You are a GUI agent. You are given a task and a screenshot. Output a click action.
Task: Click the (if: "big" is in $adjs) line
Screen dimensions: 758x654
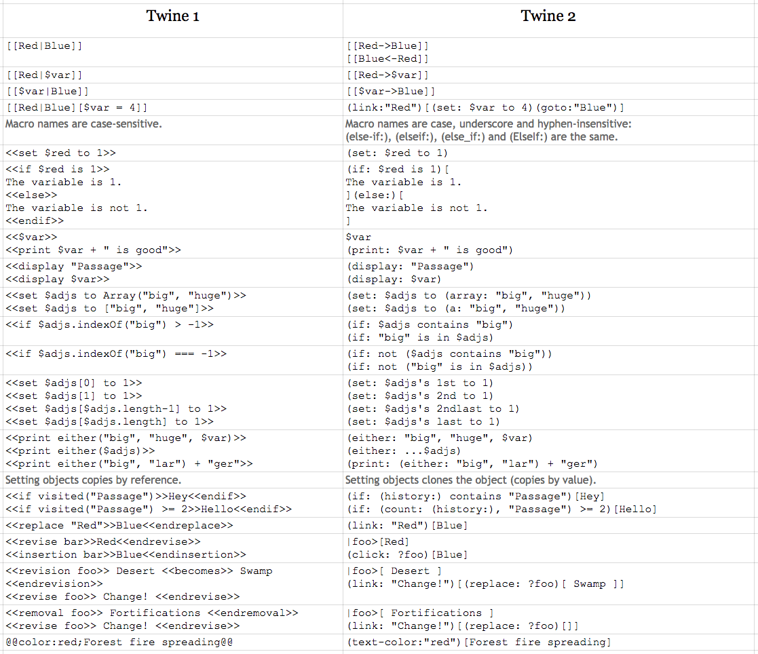point(419,338)
